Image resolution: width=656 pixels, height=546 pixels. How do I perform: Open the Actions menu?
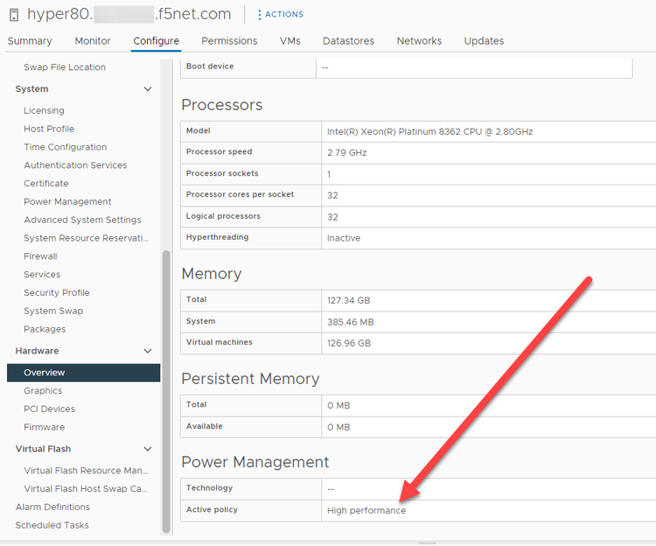[281, 15]
